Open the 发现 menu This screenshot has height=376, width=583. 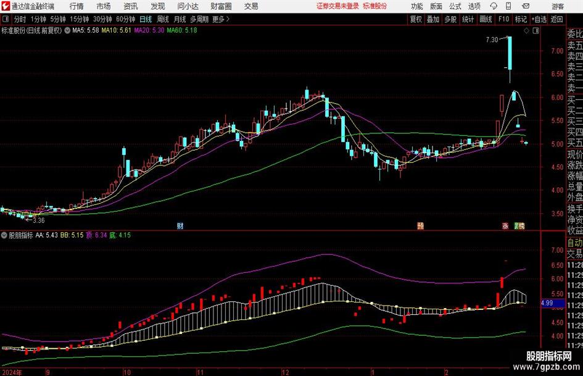[x=158, y=6]
